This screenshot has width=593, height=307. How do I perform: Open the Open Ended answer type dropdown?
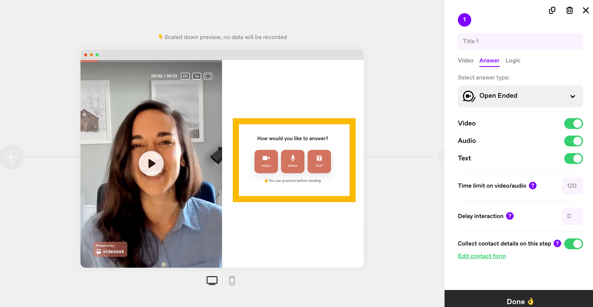pos(520,97)
